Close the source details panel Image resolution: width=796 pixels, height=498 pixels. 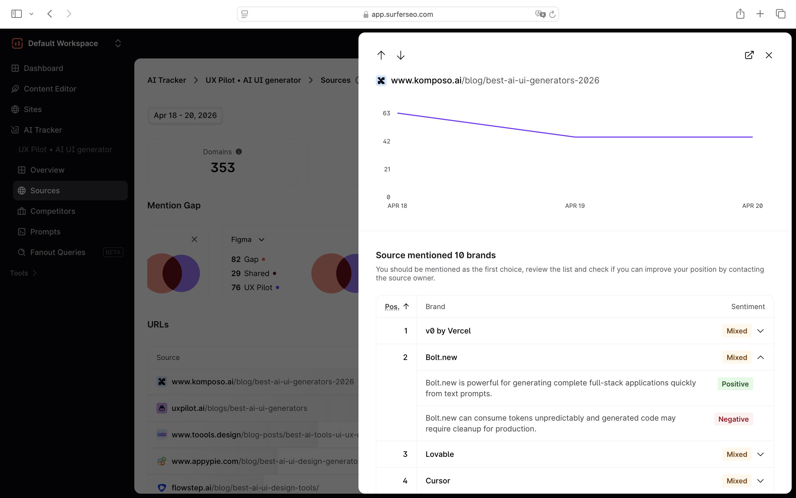[769, 55]
